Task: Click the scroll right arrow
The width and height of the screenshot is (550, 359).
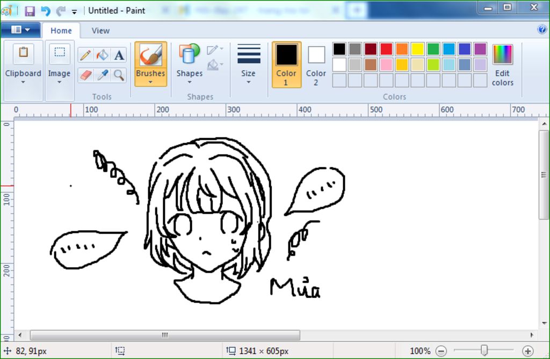Action: (x=532, y=335)
